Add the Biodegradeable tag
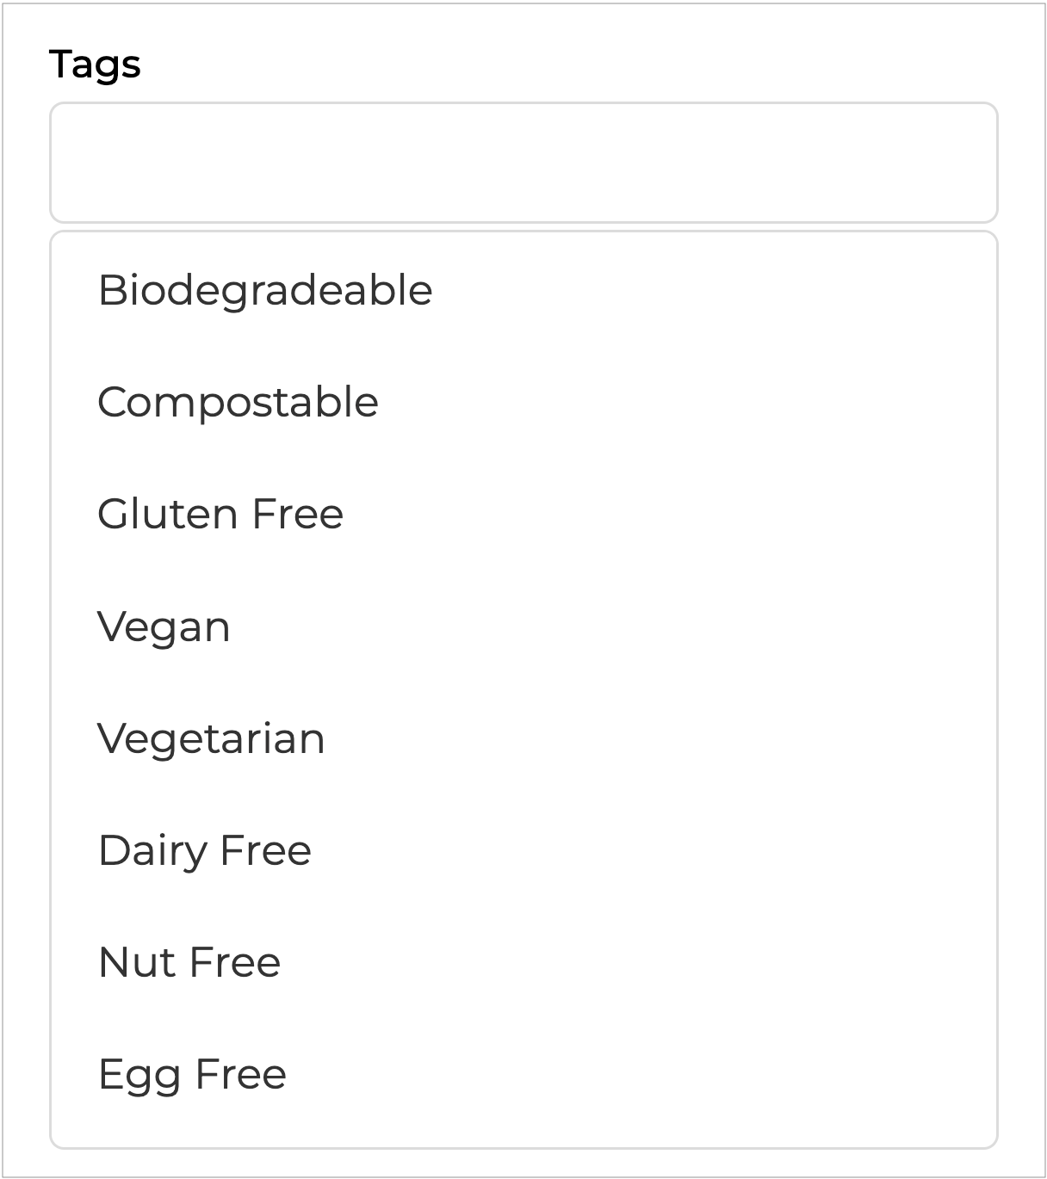1047x1179 pixels. 265,290
